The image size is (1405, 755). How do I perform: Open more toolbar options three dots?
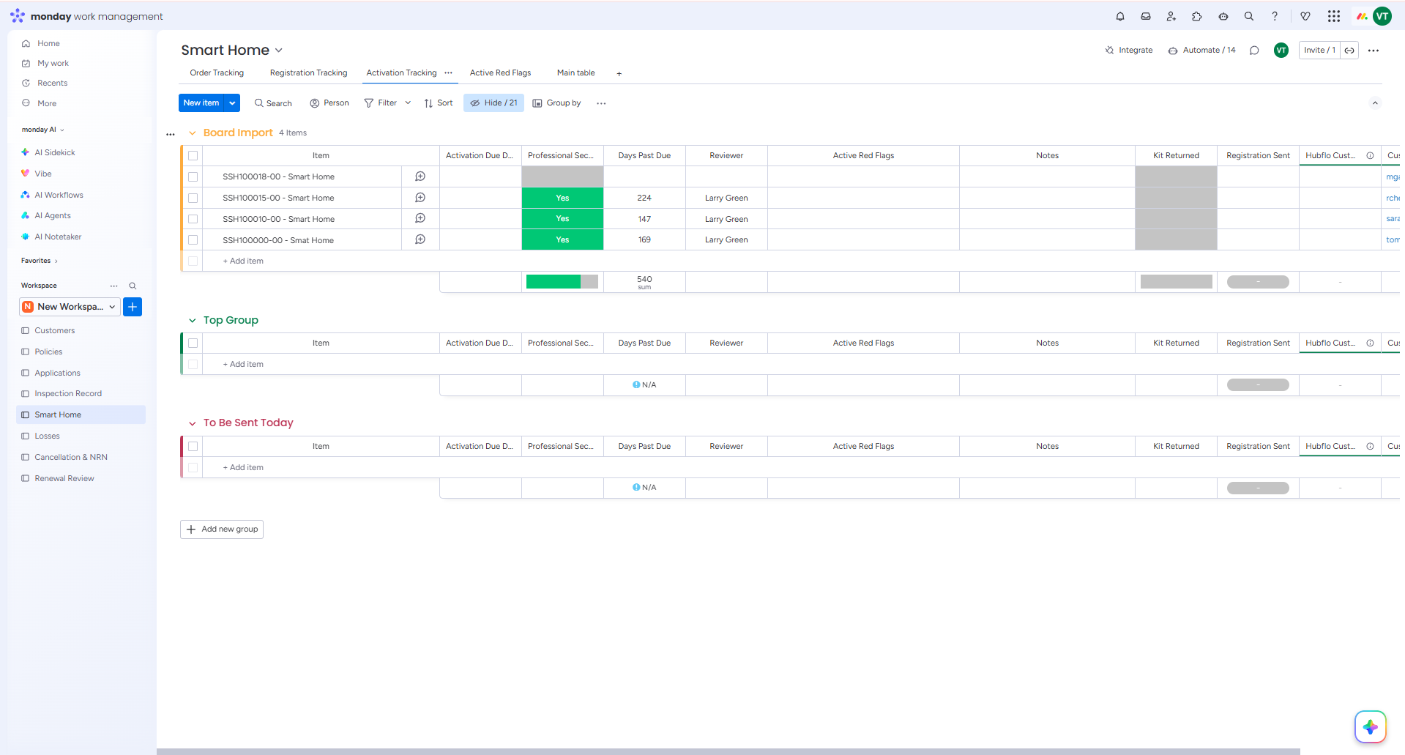point(601,103)
